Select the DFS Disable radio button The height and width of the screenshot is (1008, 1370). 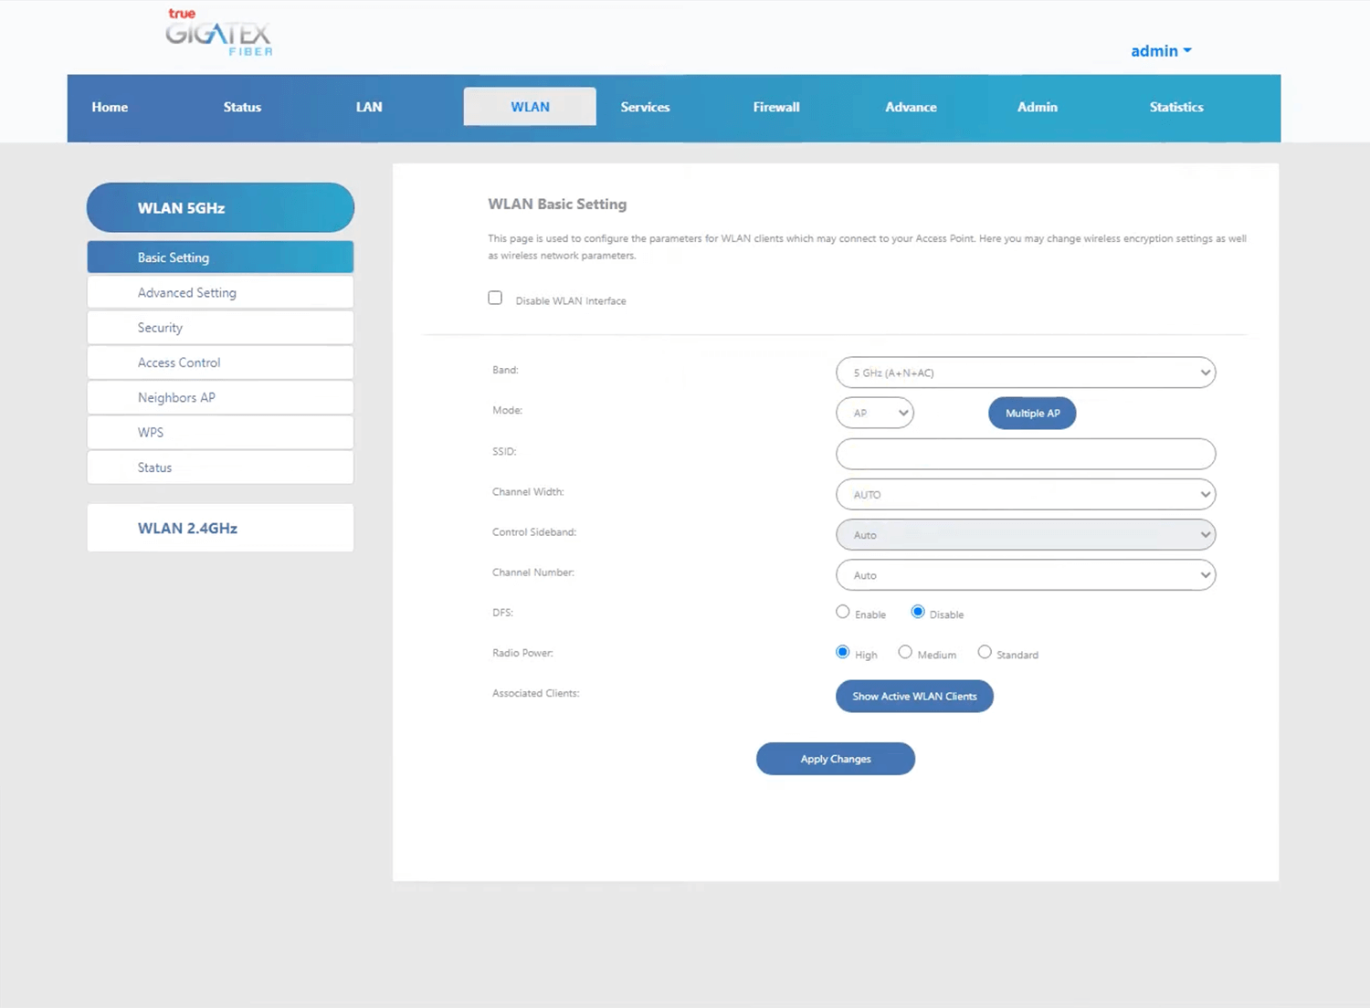(x=918, y=613)
